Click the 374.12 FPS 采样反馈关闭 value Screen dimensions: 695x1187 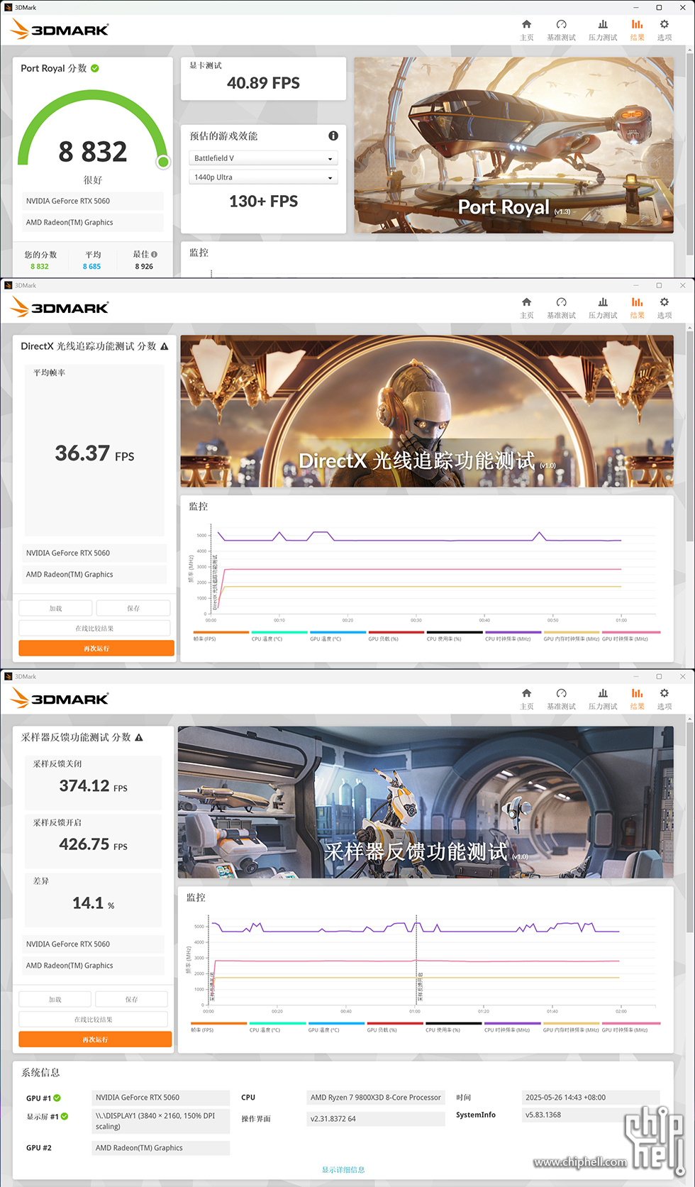coord(94,785)
